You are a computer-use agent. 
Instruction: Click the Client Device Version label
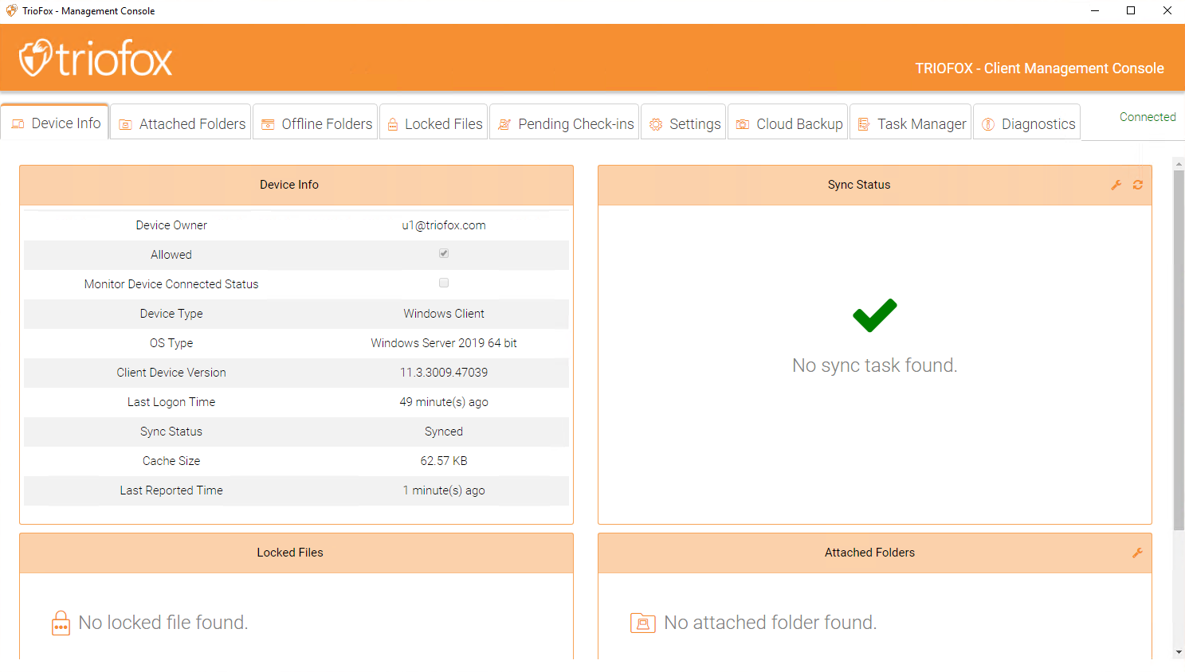pyautogui.click(x=171, y=373)
